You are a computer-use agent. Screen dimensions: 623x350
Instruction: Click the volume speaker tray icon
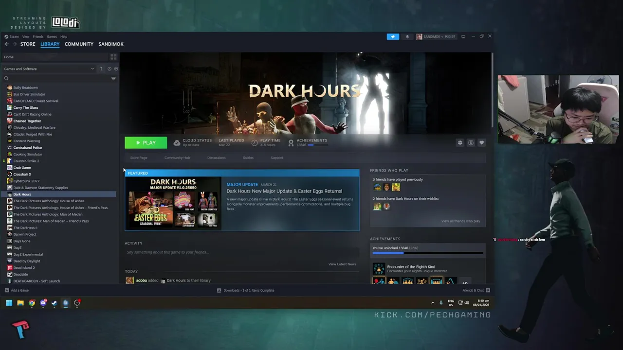466,303
